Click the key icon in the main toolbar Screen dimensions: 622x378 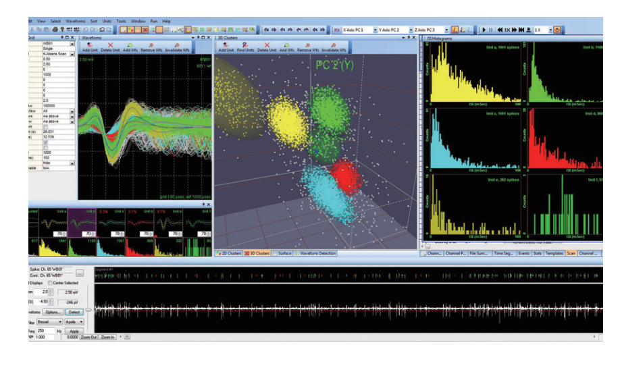click(x=62, y=29)
